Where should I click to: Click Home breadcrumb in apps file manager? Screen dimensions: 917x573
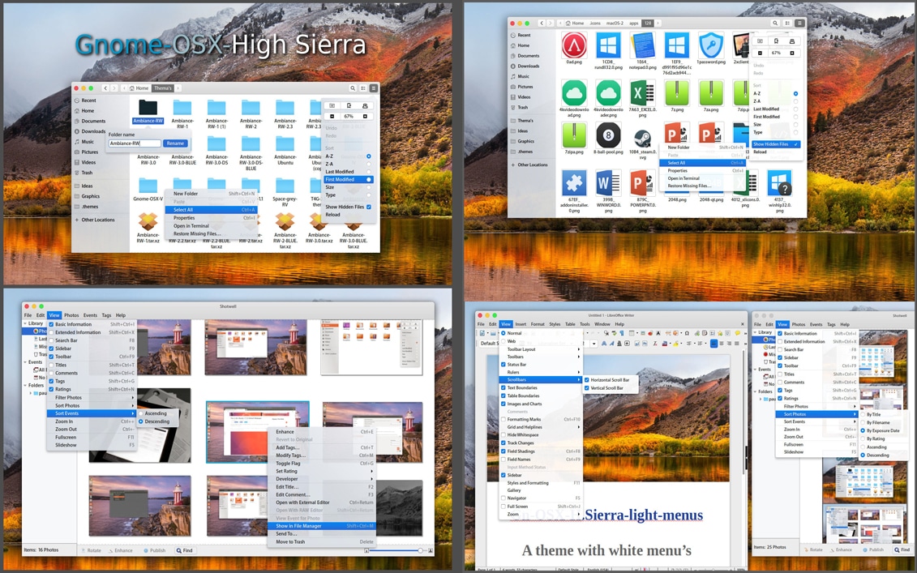tap(574, 23)
